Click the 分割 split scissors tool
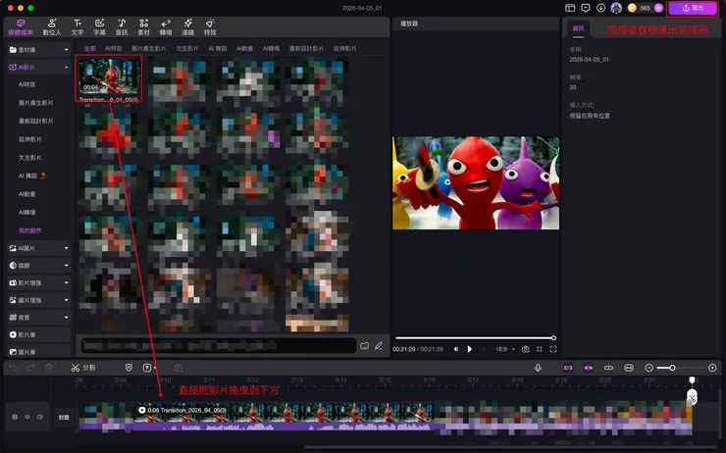This screenshot has height=453, width=726. 77,367
